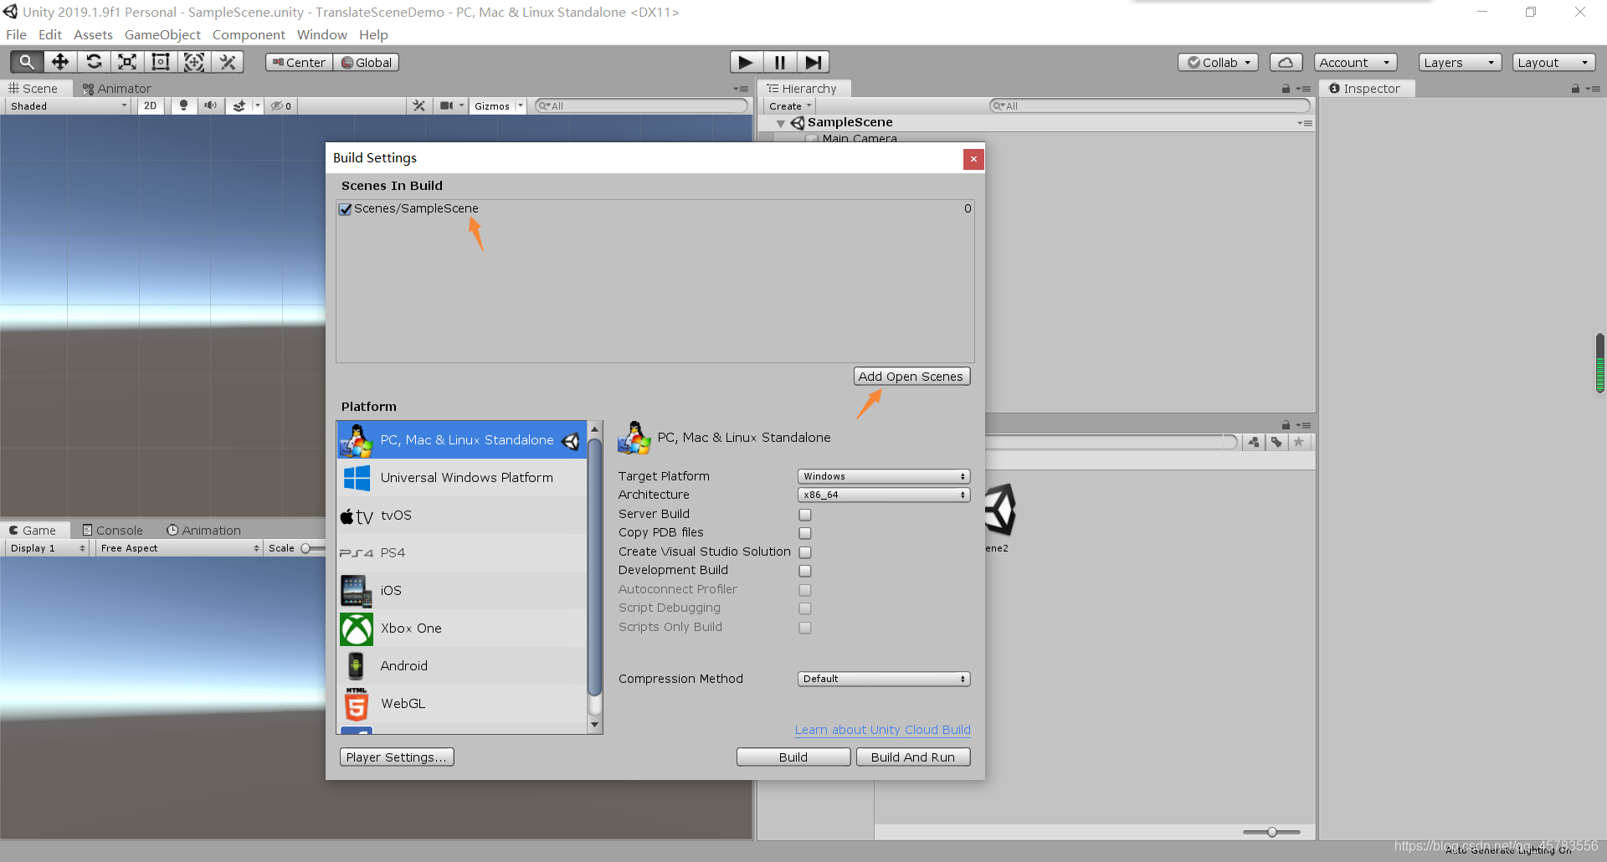
Task: Click the Hierarchy search field
Action: point(1149,106)
